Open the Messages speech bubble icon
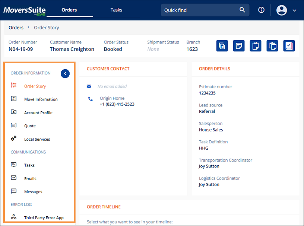Screen dimensions: 304x226 [x=13, y=191]
